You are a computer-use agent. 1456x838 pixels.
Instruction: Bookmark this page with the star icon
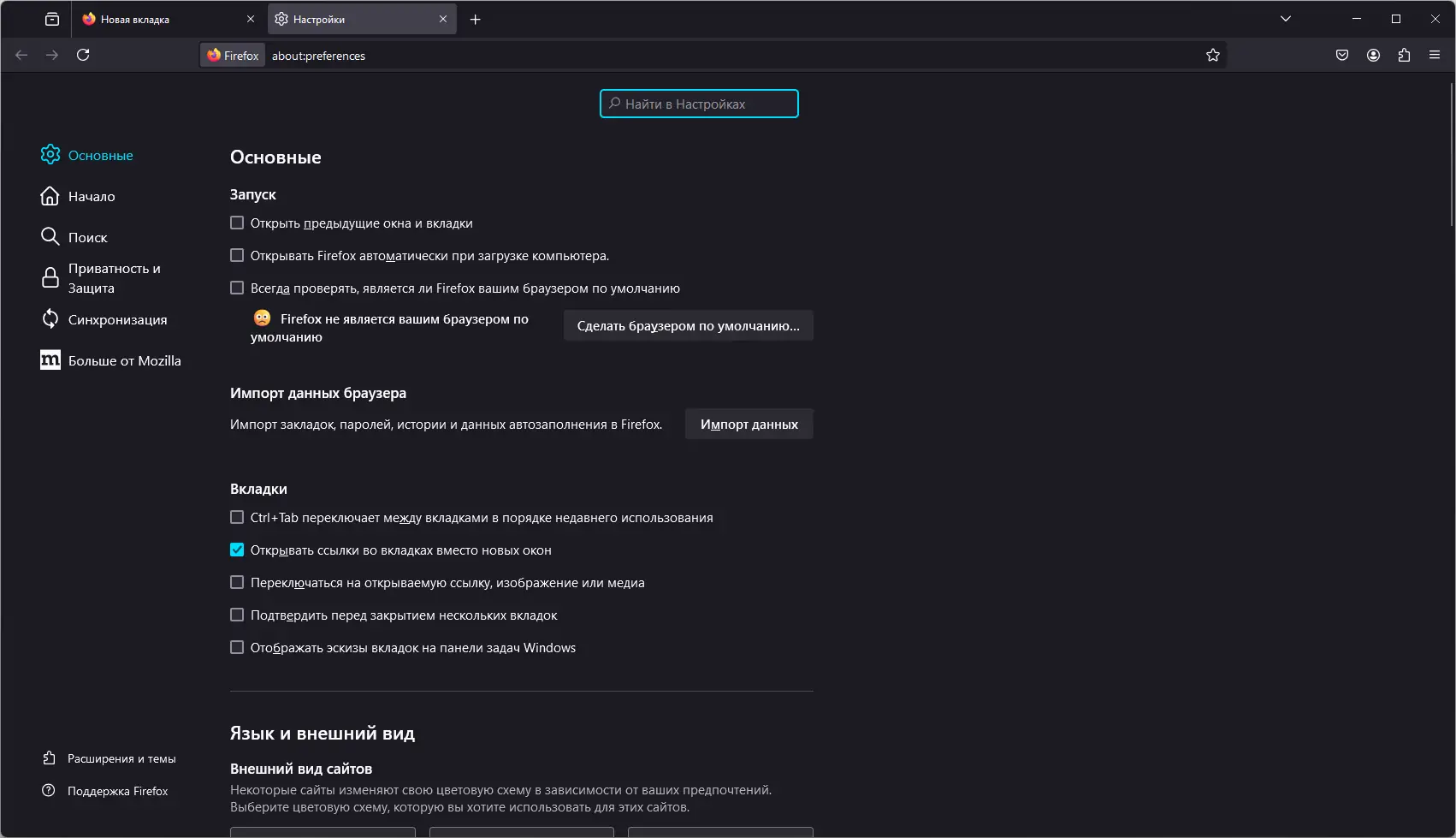click(x=1212, y=55)
